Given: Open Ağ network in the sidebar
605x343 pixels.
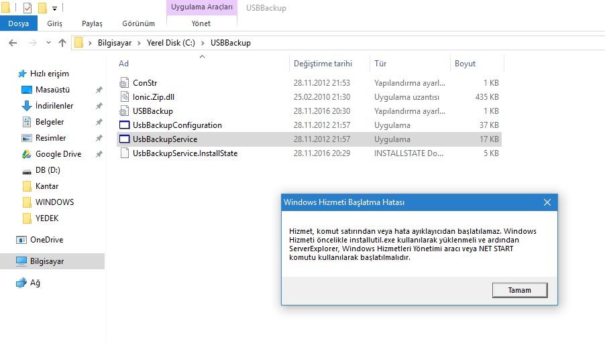Looking at the screenshot, I should pyautogui.click(x=35, y=283).
